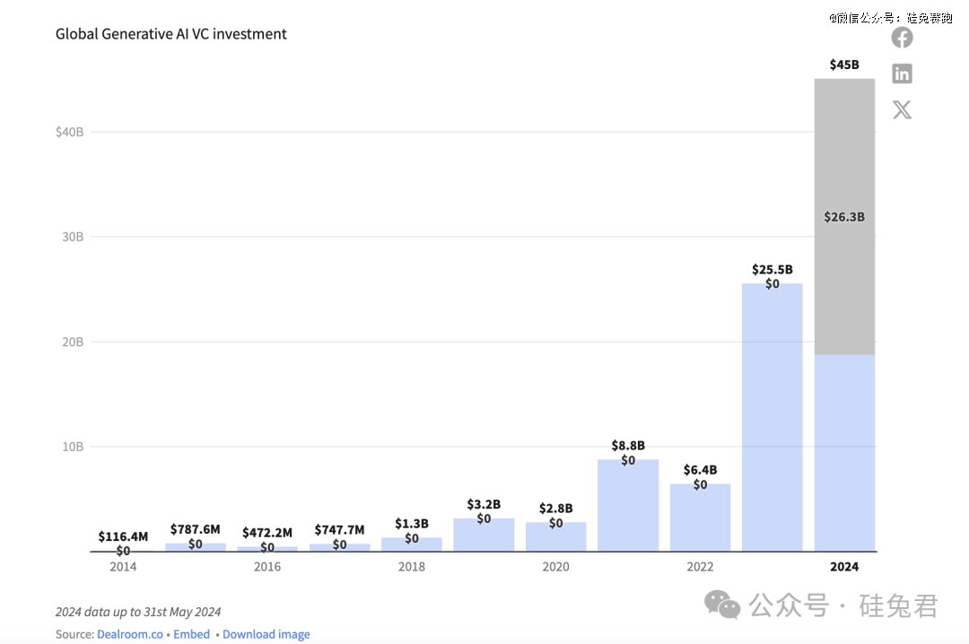
Task: Click the blue portion of 2024 bar
Action: pos(844,453)
